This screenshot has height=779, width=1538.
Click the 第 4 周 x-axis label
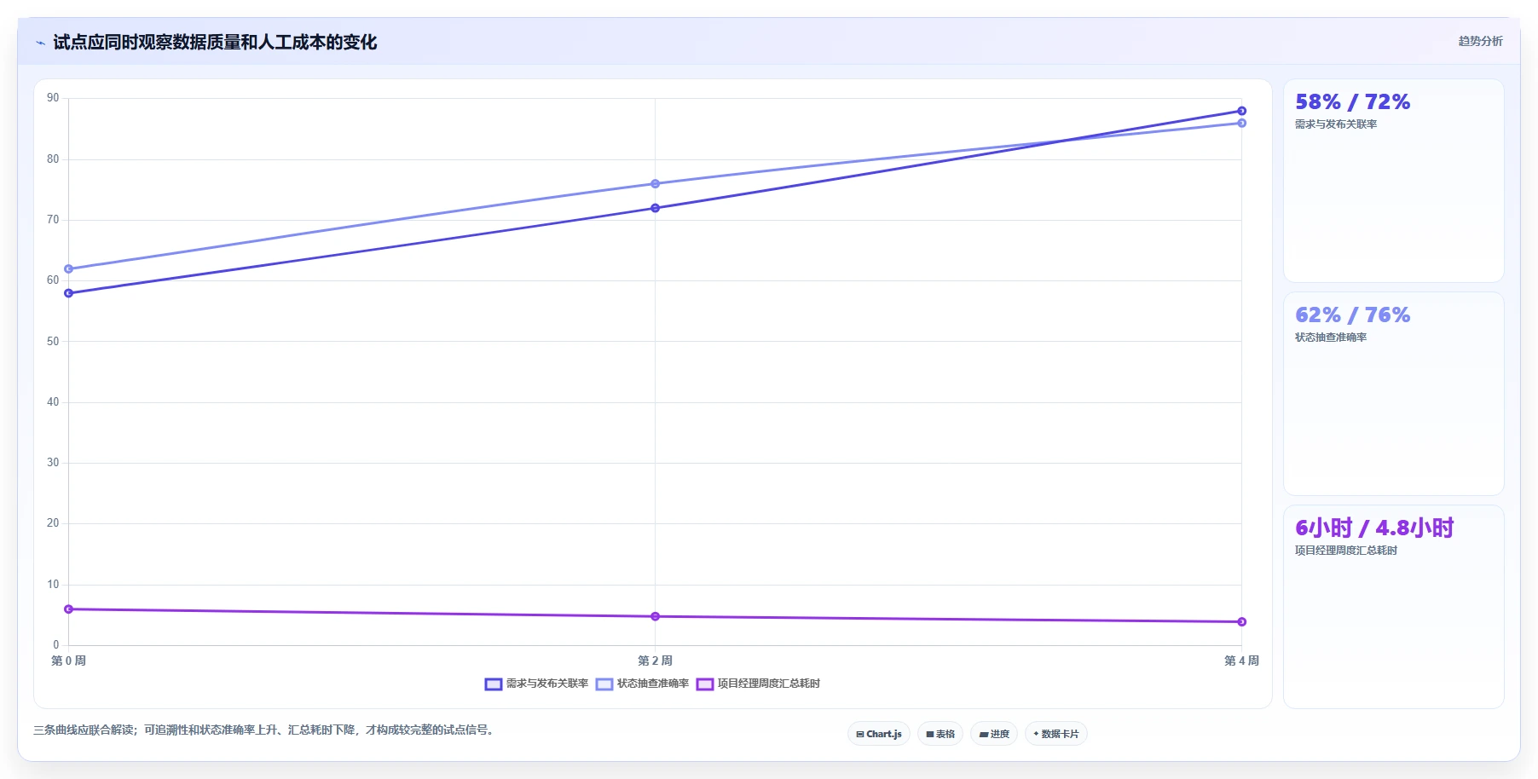click(x=1241, y=661)
